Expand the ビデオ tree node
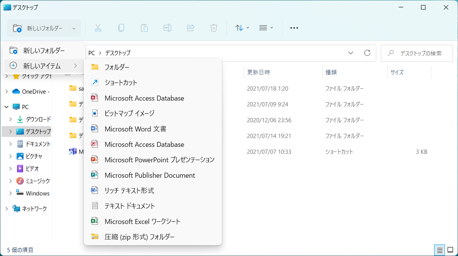 pyautogui.click(x=10, y=168)
